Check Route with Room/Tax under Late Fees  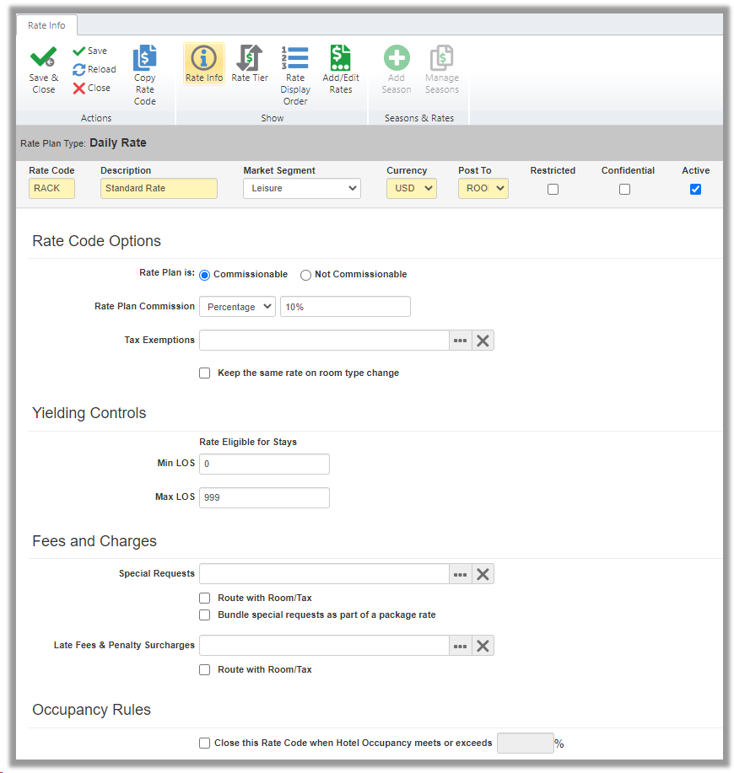coord(205,669)
